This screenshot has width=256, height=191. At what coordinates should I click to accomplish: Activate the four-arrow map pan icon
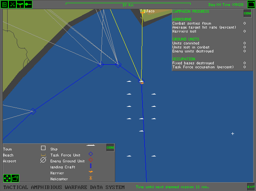7,178
